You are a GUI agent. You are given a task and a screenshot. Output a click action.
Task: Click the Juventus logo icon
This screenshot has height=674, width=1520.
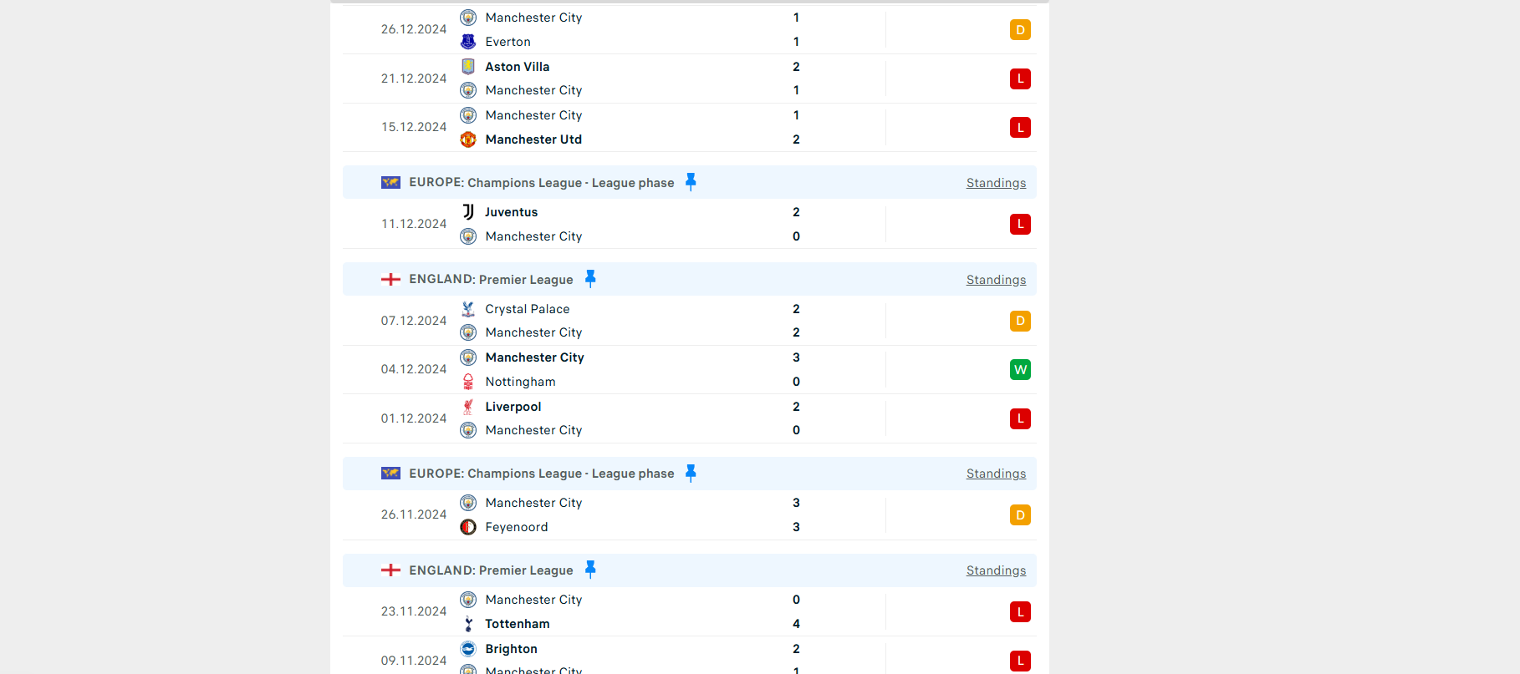click(x=468, y=212)
